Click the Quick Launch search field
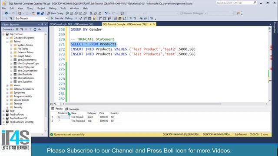The image size is (278, 156). click(x=236, y=3)
